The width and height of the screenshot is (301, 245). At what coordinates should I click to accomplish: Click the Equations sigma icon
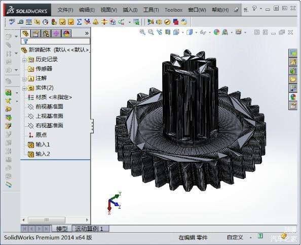(x=79, y=22)
